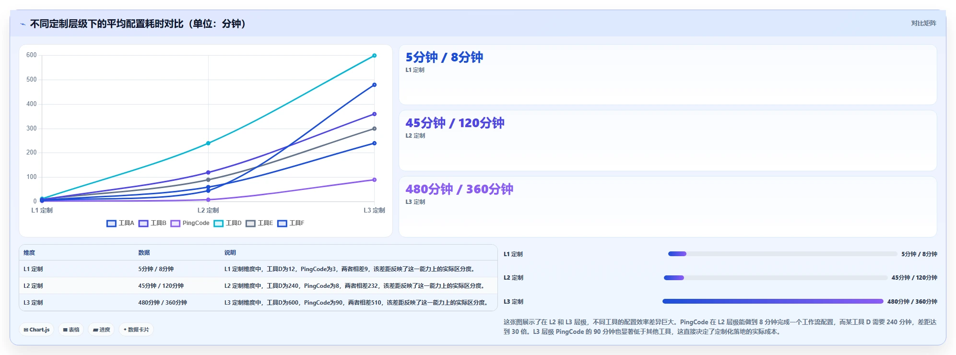Click the 说明 column header
This screenshot has width=956, height=355.
pos(230,253)
